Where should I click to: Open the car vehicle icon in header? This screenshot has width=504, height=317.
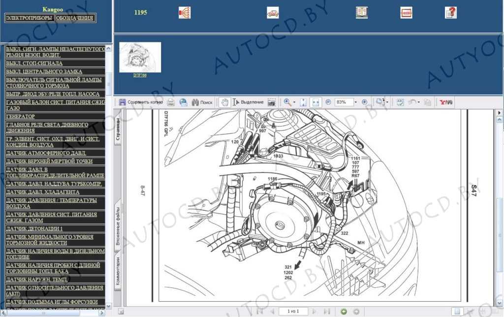273,12
